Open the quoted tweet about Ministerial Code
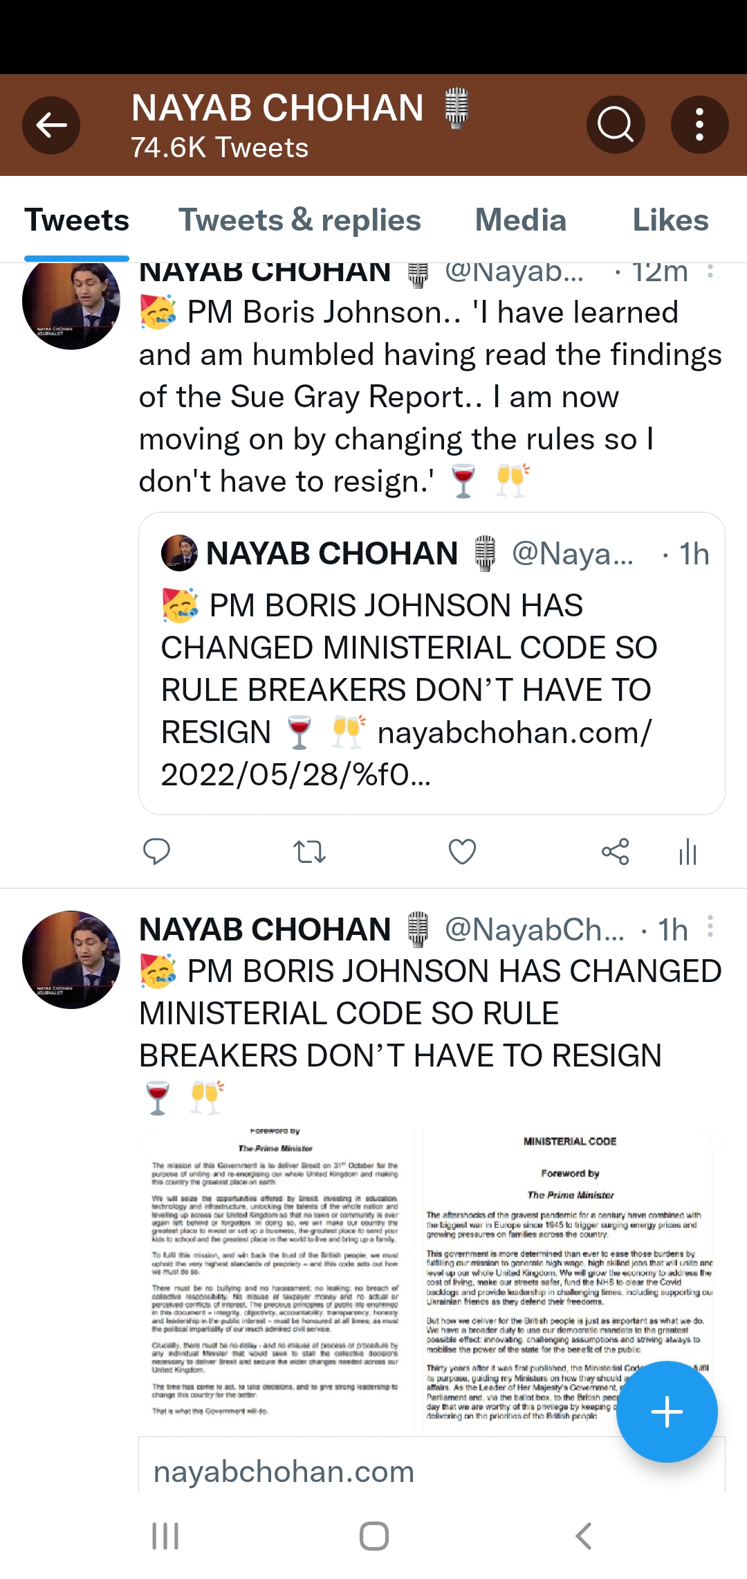Viewport: 747px width, 1579px height. click(x=432, y=663)
